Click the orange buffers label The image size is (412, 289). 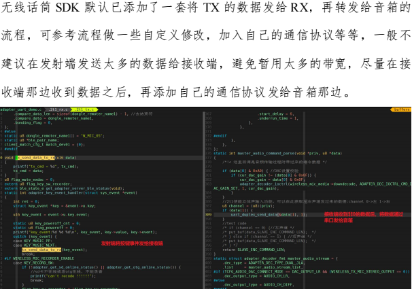pyautogui.click(x=402, y=109)
